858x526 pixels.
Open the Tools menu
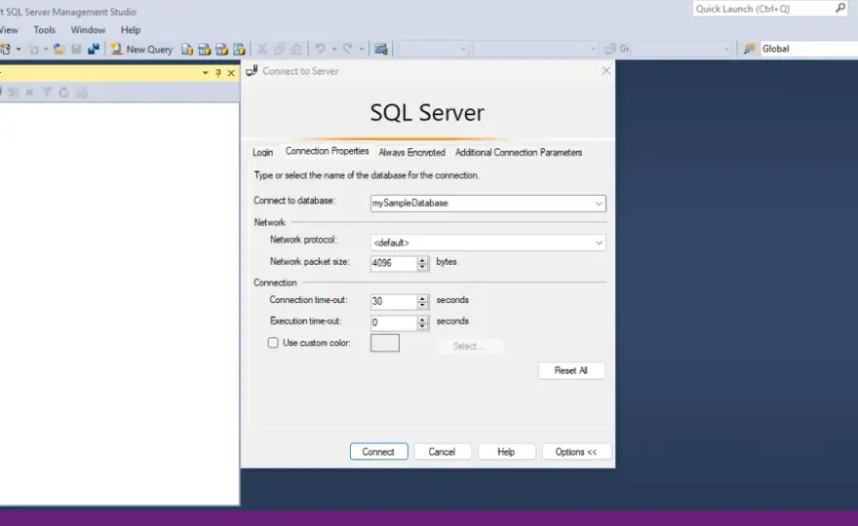[x=44, y=30]
